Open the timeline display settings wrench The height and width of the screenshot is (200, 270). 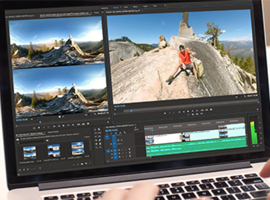click(x=125, y=133)
